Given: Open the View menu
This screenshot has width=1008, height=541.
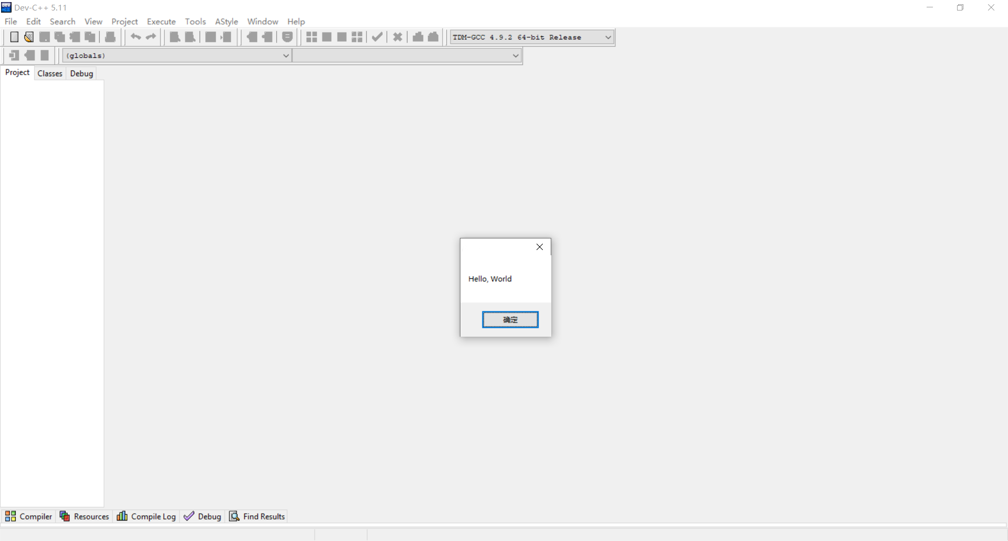Looking at the screenshot, I should [93, 22].
